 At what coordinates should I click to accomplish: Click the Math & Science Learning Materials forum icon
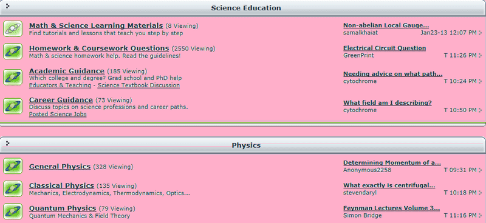point(13,28)
